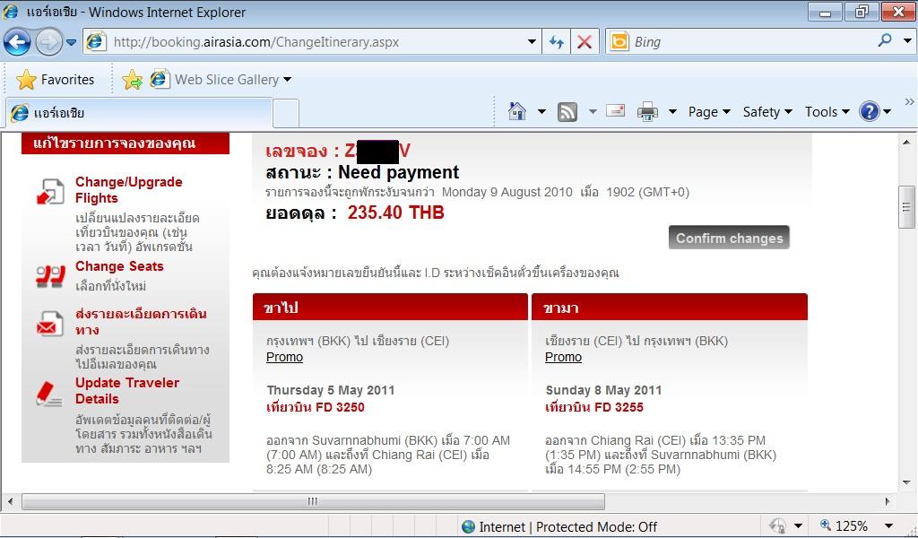This screenshot has width=918, height=538.
Task: Click the Update Traveler Details pencil icon
Action: tap(49, 394)
